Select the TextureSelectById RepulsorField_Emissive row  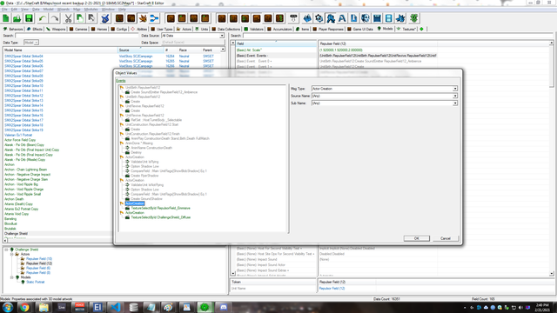pos(160,208)
